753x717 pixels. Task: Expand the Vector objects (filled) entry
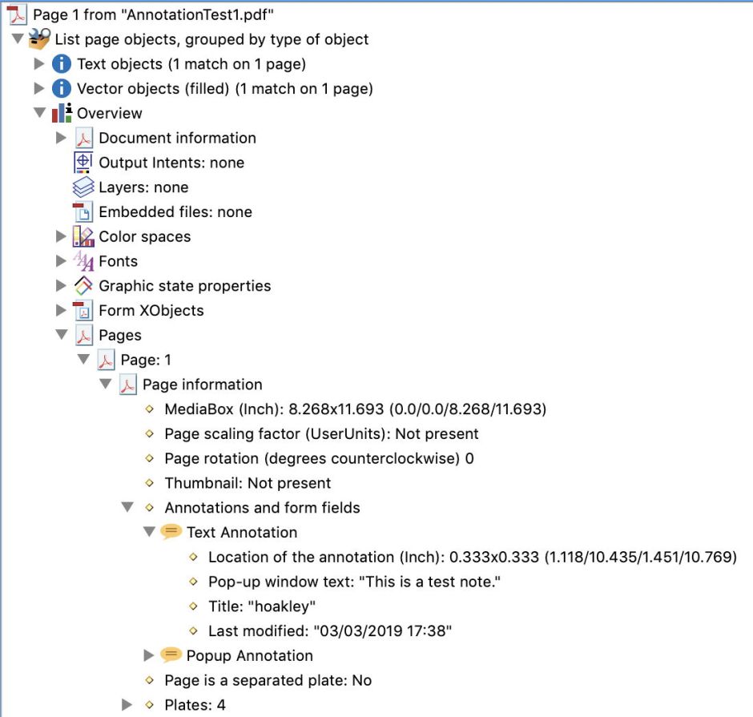click(x=39, y=89)
